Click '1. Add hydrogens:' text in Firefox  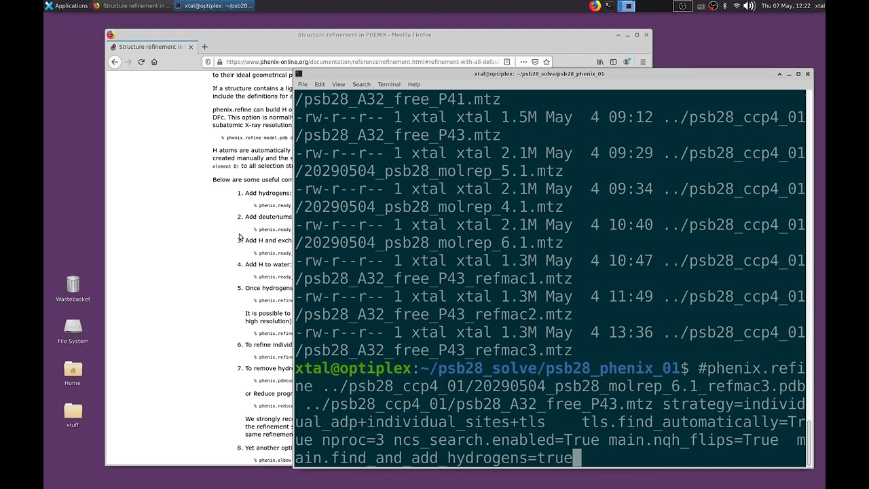point(264,193)
